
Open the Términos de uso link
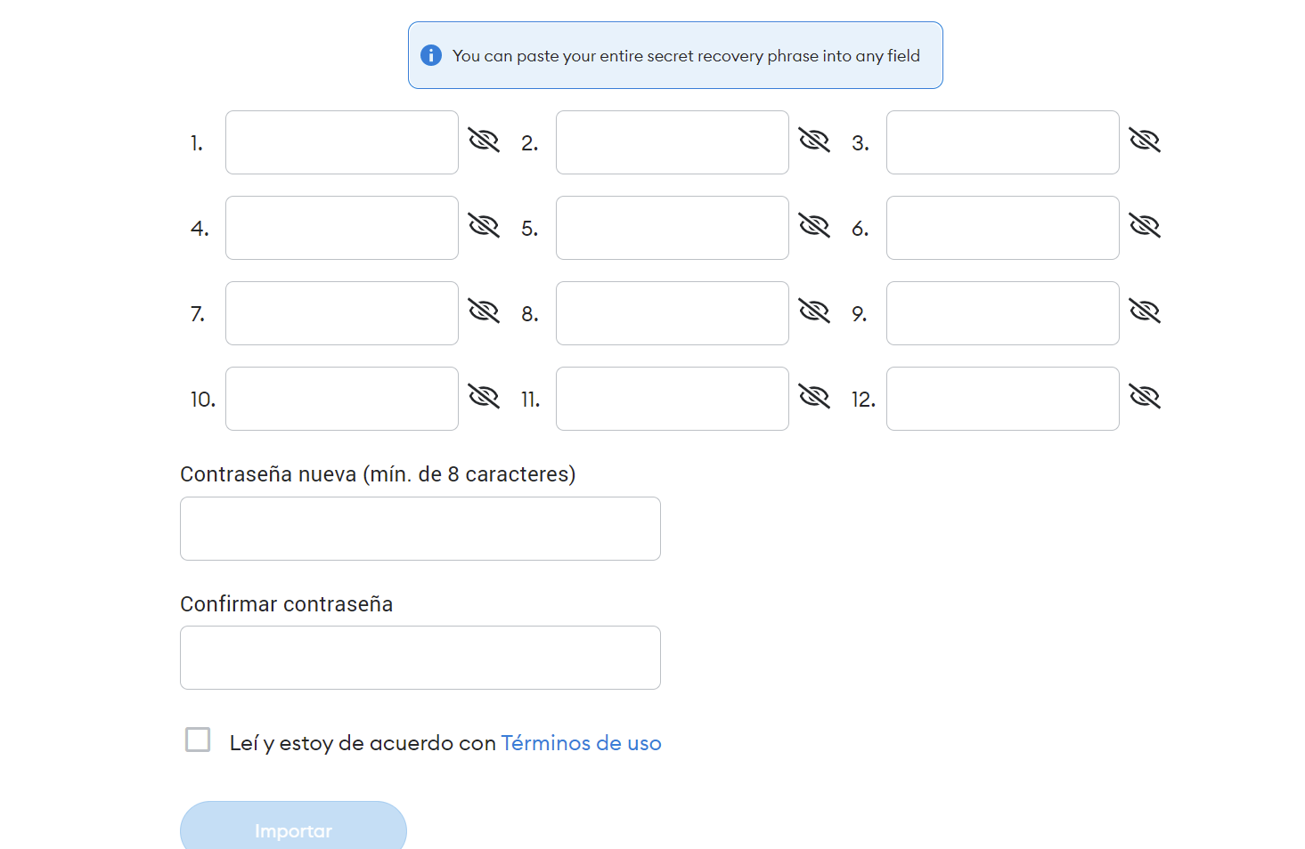pos(581,743)
